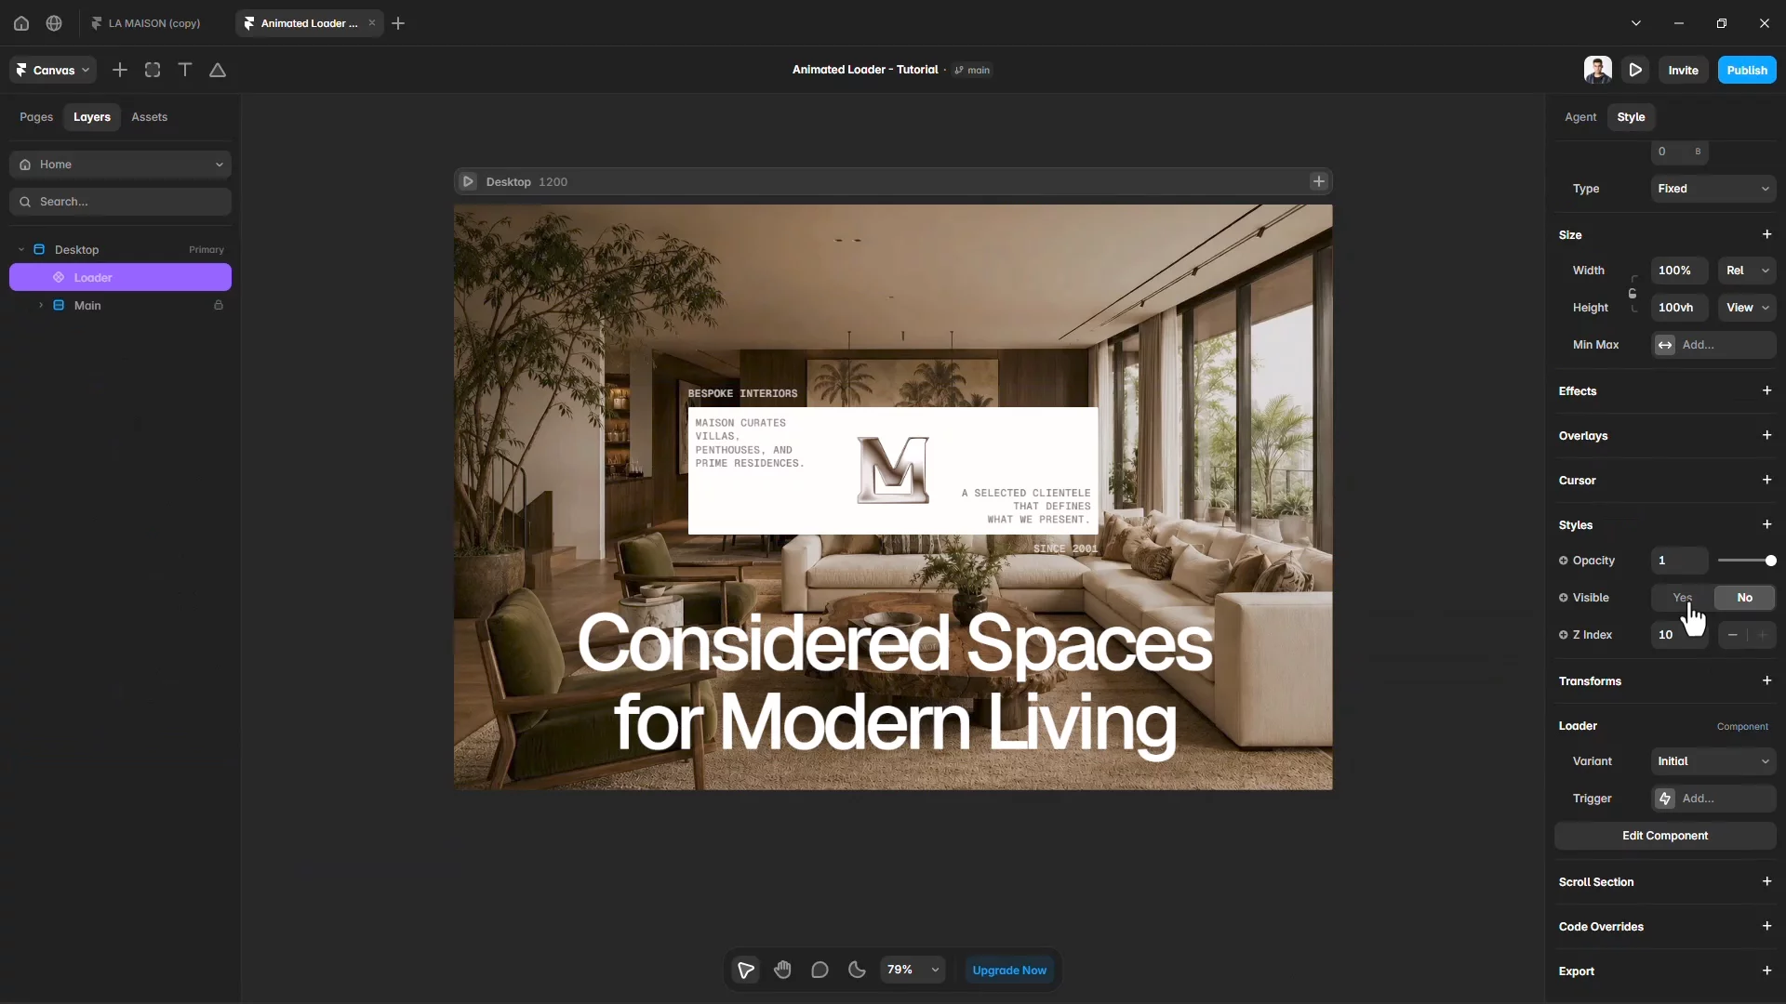This screenshot has width=1786, height=1004.
Task: Toggle lock on the Main layer
Action: coord(219,305)
